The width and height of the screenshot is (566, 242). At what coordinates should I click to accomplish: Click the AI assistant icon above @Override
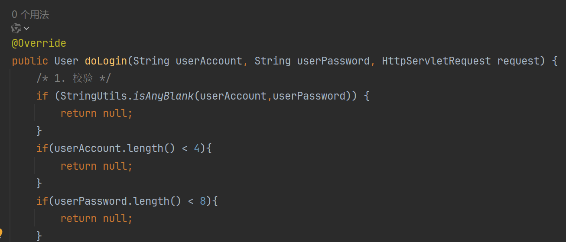point(16,29)
